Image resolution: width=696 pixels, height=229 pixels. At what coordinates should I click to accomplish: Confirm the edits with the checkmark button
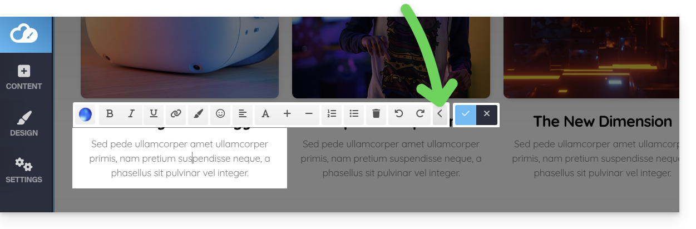pyautogui.click(x=466, y=114)
